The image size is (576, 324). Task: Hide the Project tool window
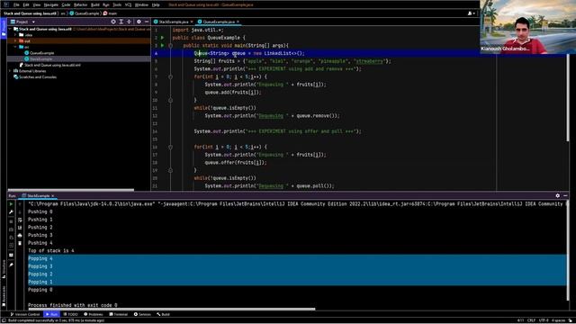(147, 22)
